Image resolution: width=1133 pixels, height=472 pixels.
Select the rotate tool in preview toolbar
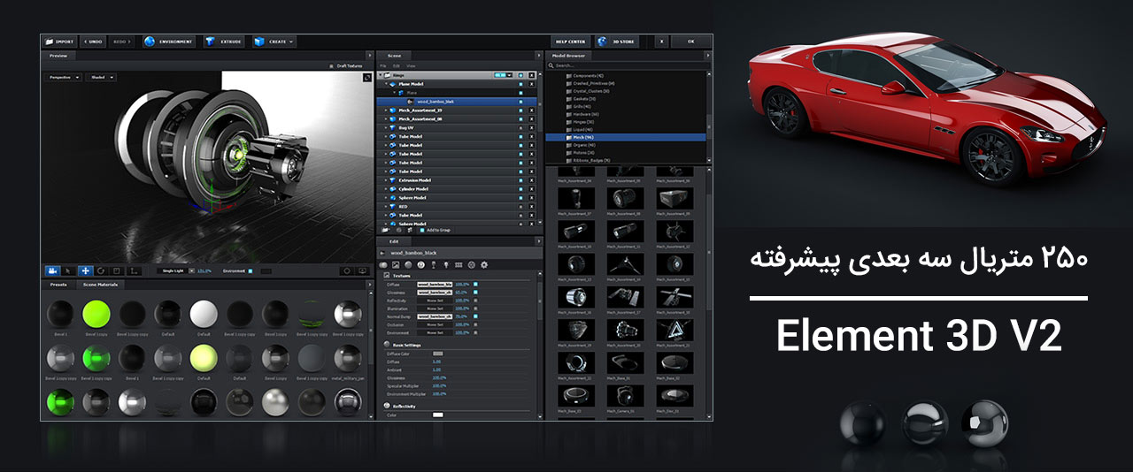[x=101, y=271]
